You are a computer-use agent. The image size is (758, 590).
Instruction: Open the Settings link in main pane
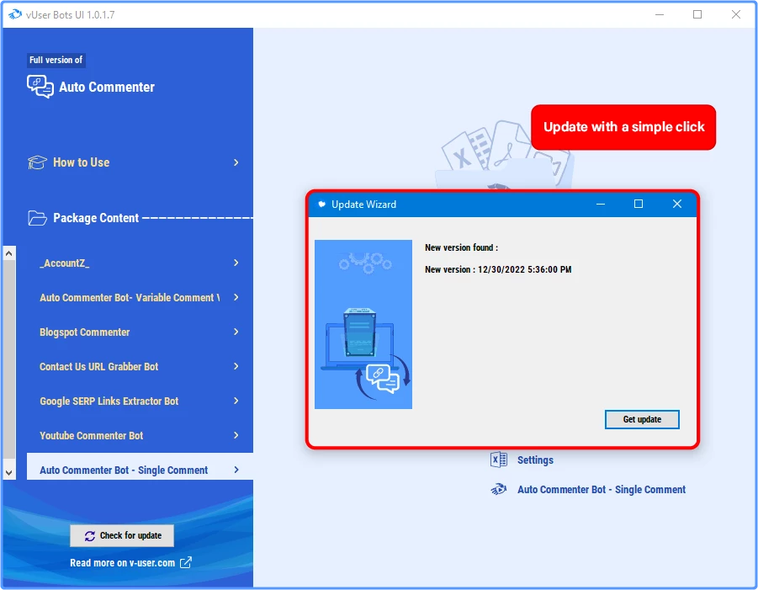pos(535,460)
